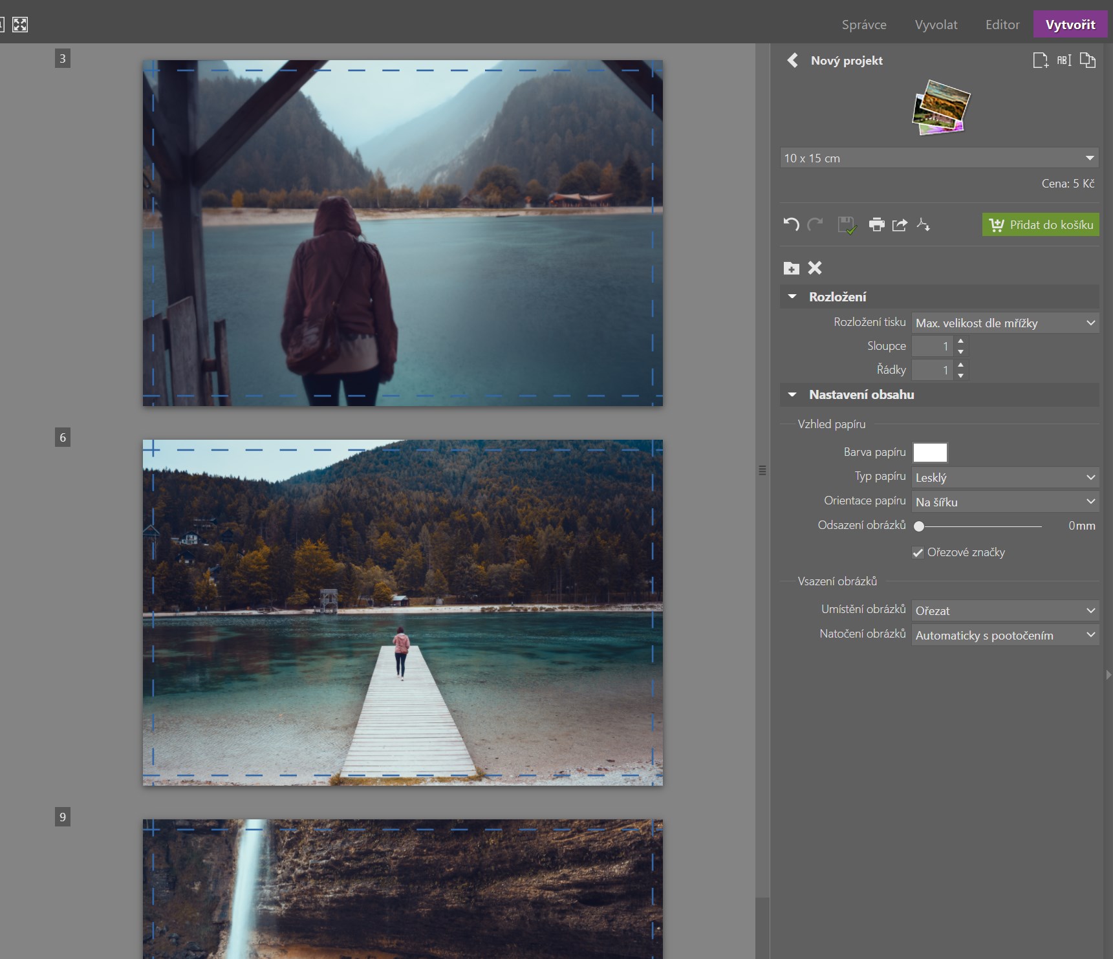The image size is (1113, 959).
Task: Open the Rozložení tisku dropdown
Action: pos(1005,323)
